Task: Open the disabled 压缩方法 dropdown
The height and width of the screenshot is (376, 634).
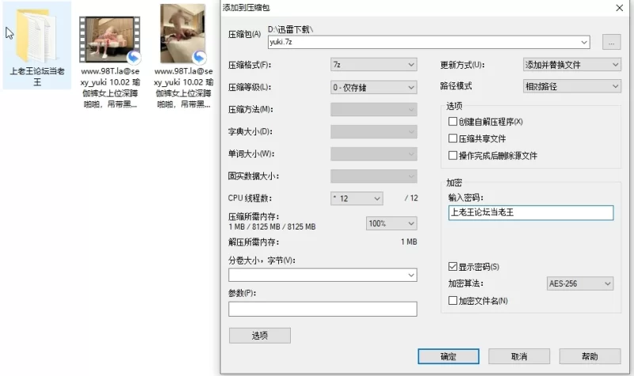Action: (373, 109)
